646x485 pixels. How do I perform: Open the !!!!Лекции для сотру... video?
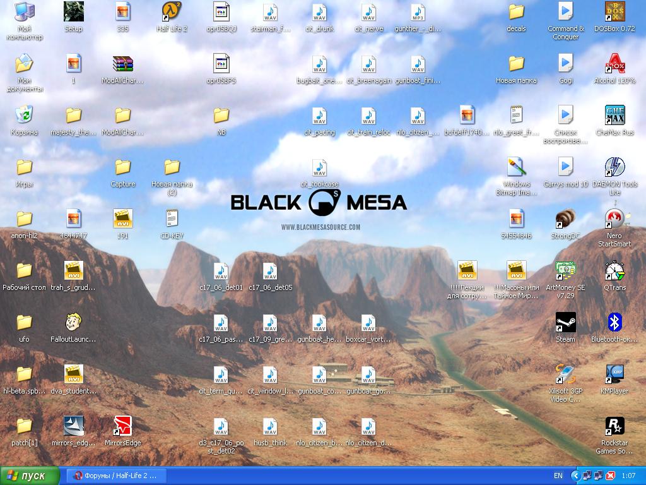(x=467, y=270)
